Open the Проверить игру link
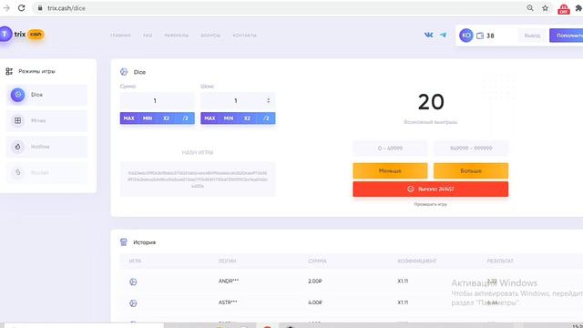The image size is (583, 328). [431, 204]
